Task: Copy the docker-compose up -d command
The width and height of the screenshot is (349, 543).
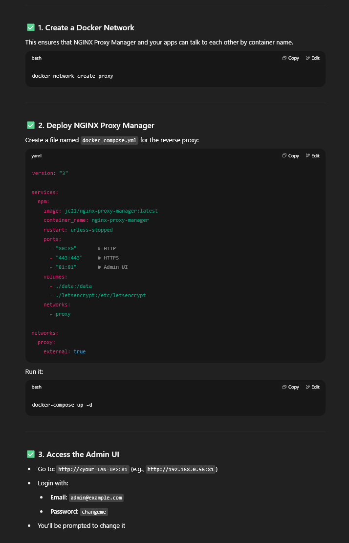Action: coord(290,387)
